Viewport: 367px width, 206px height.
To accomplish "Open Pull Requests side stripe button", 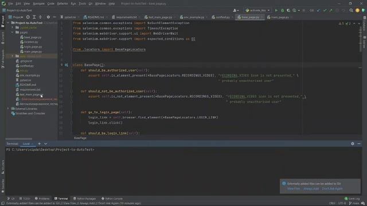I will point(2,58).
